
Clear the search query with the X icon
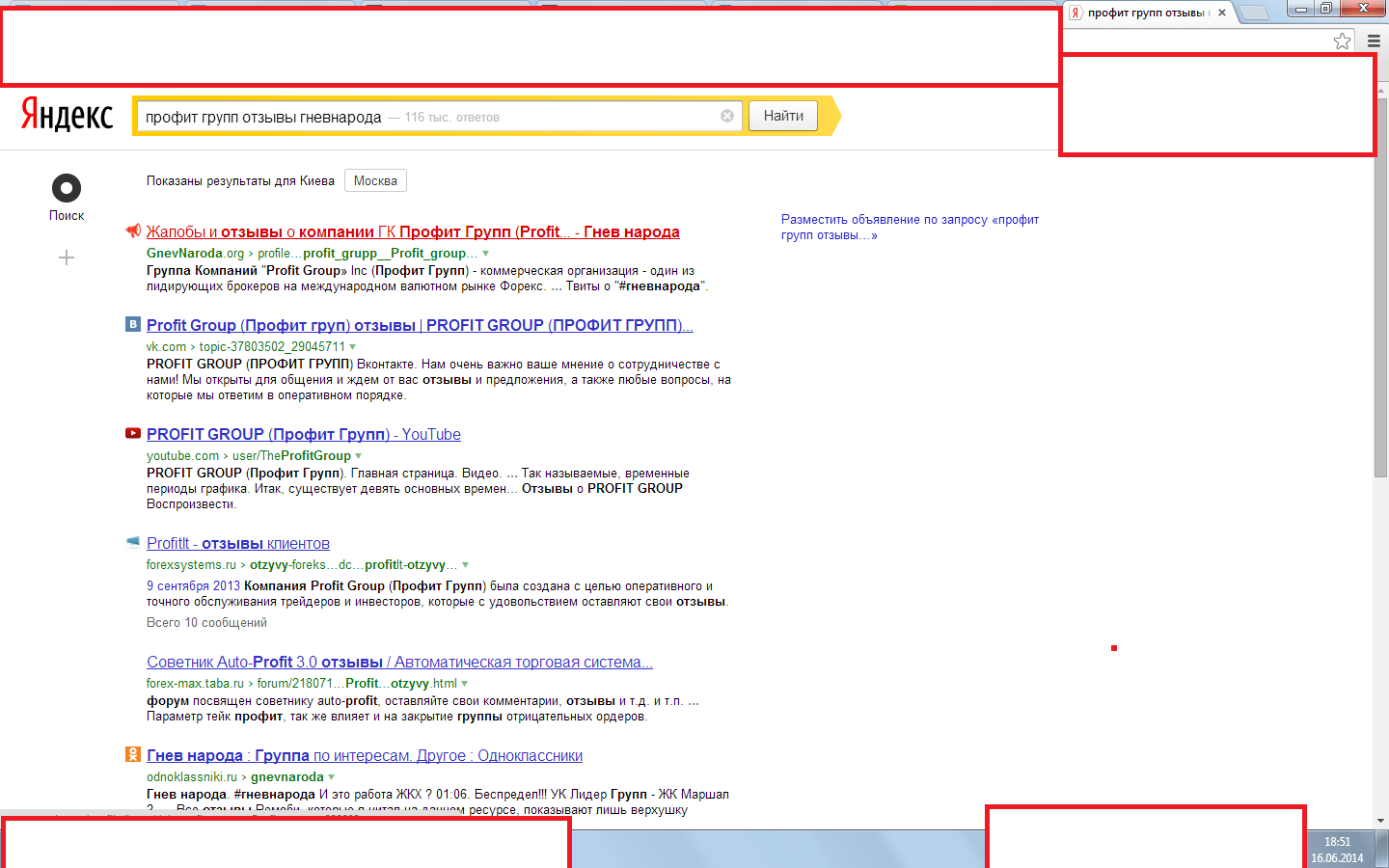pos(727,116)
